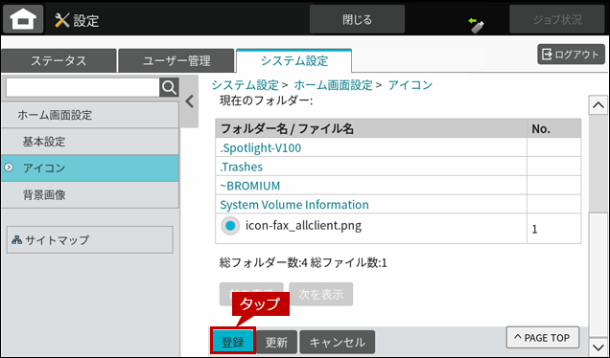Tap the 登録 button
The height and width of the screenshot is (358, 610).
[233, 342]
